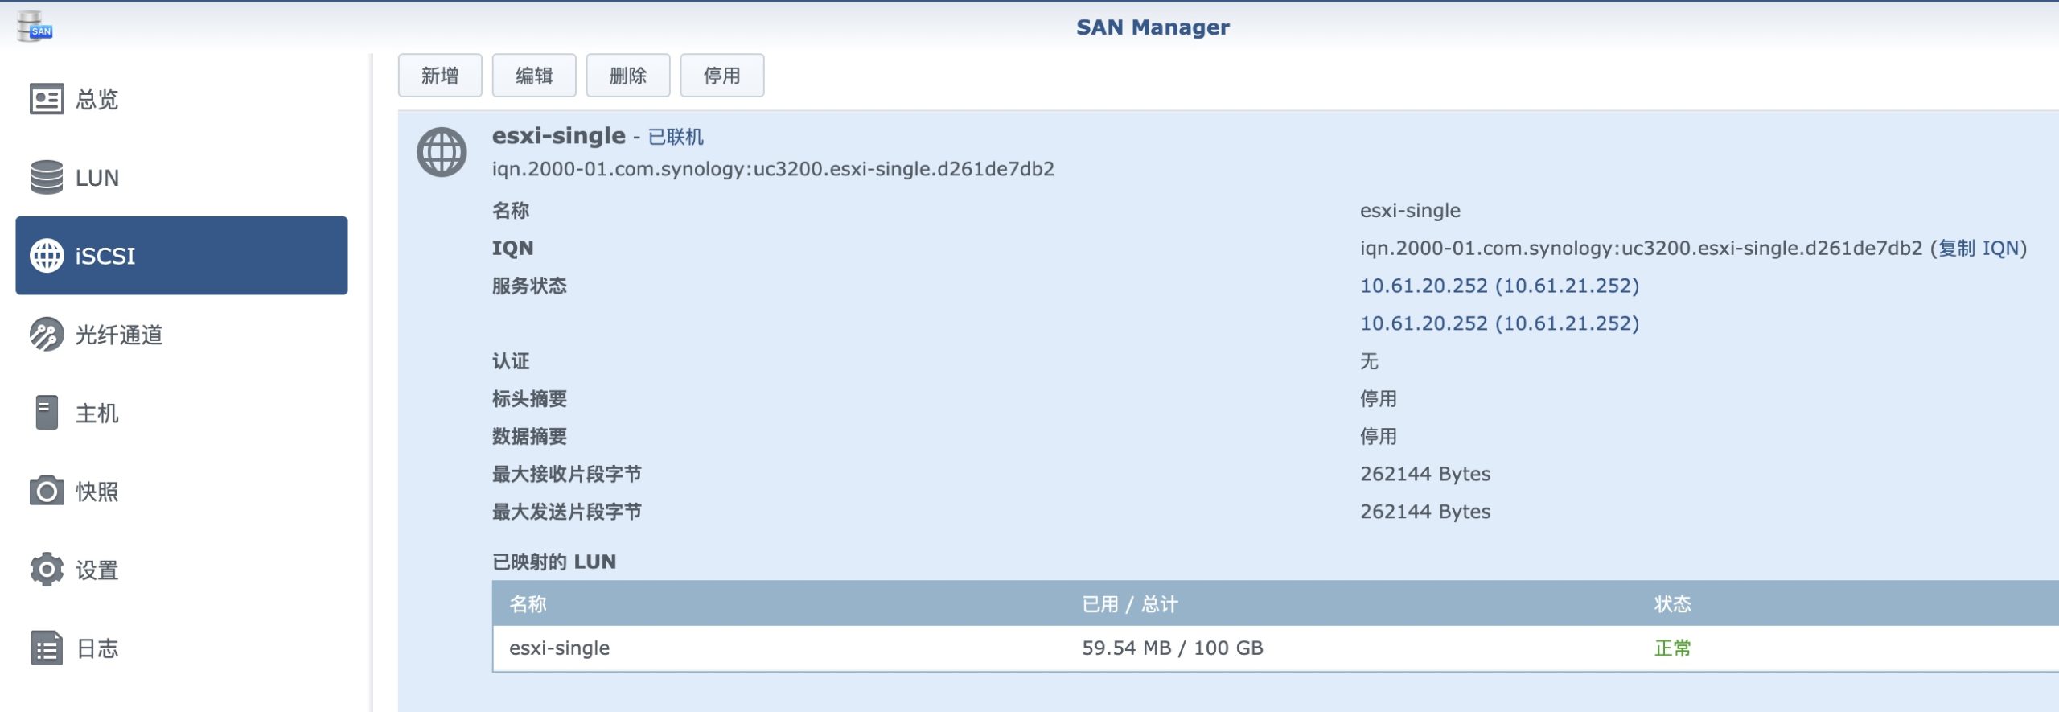Viewport: 2059px width, 712px height.
Task: Click the 名称 column header in LUN table
Action: [x=528, y=604]
